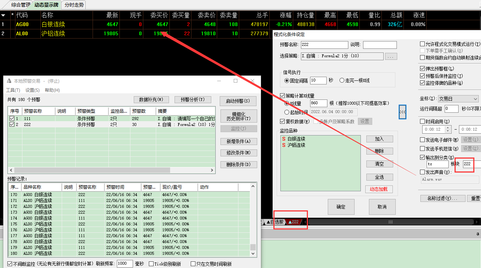This screenshot has height=268, width=481.
Task: Switch to the 动态显示牌 tab
Action: click(x=46, y=5)
